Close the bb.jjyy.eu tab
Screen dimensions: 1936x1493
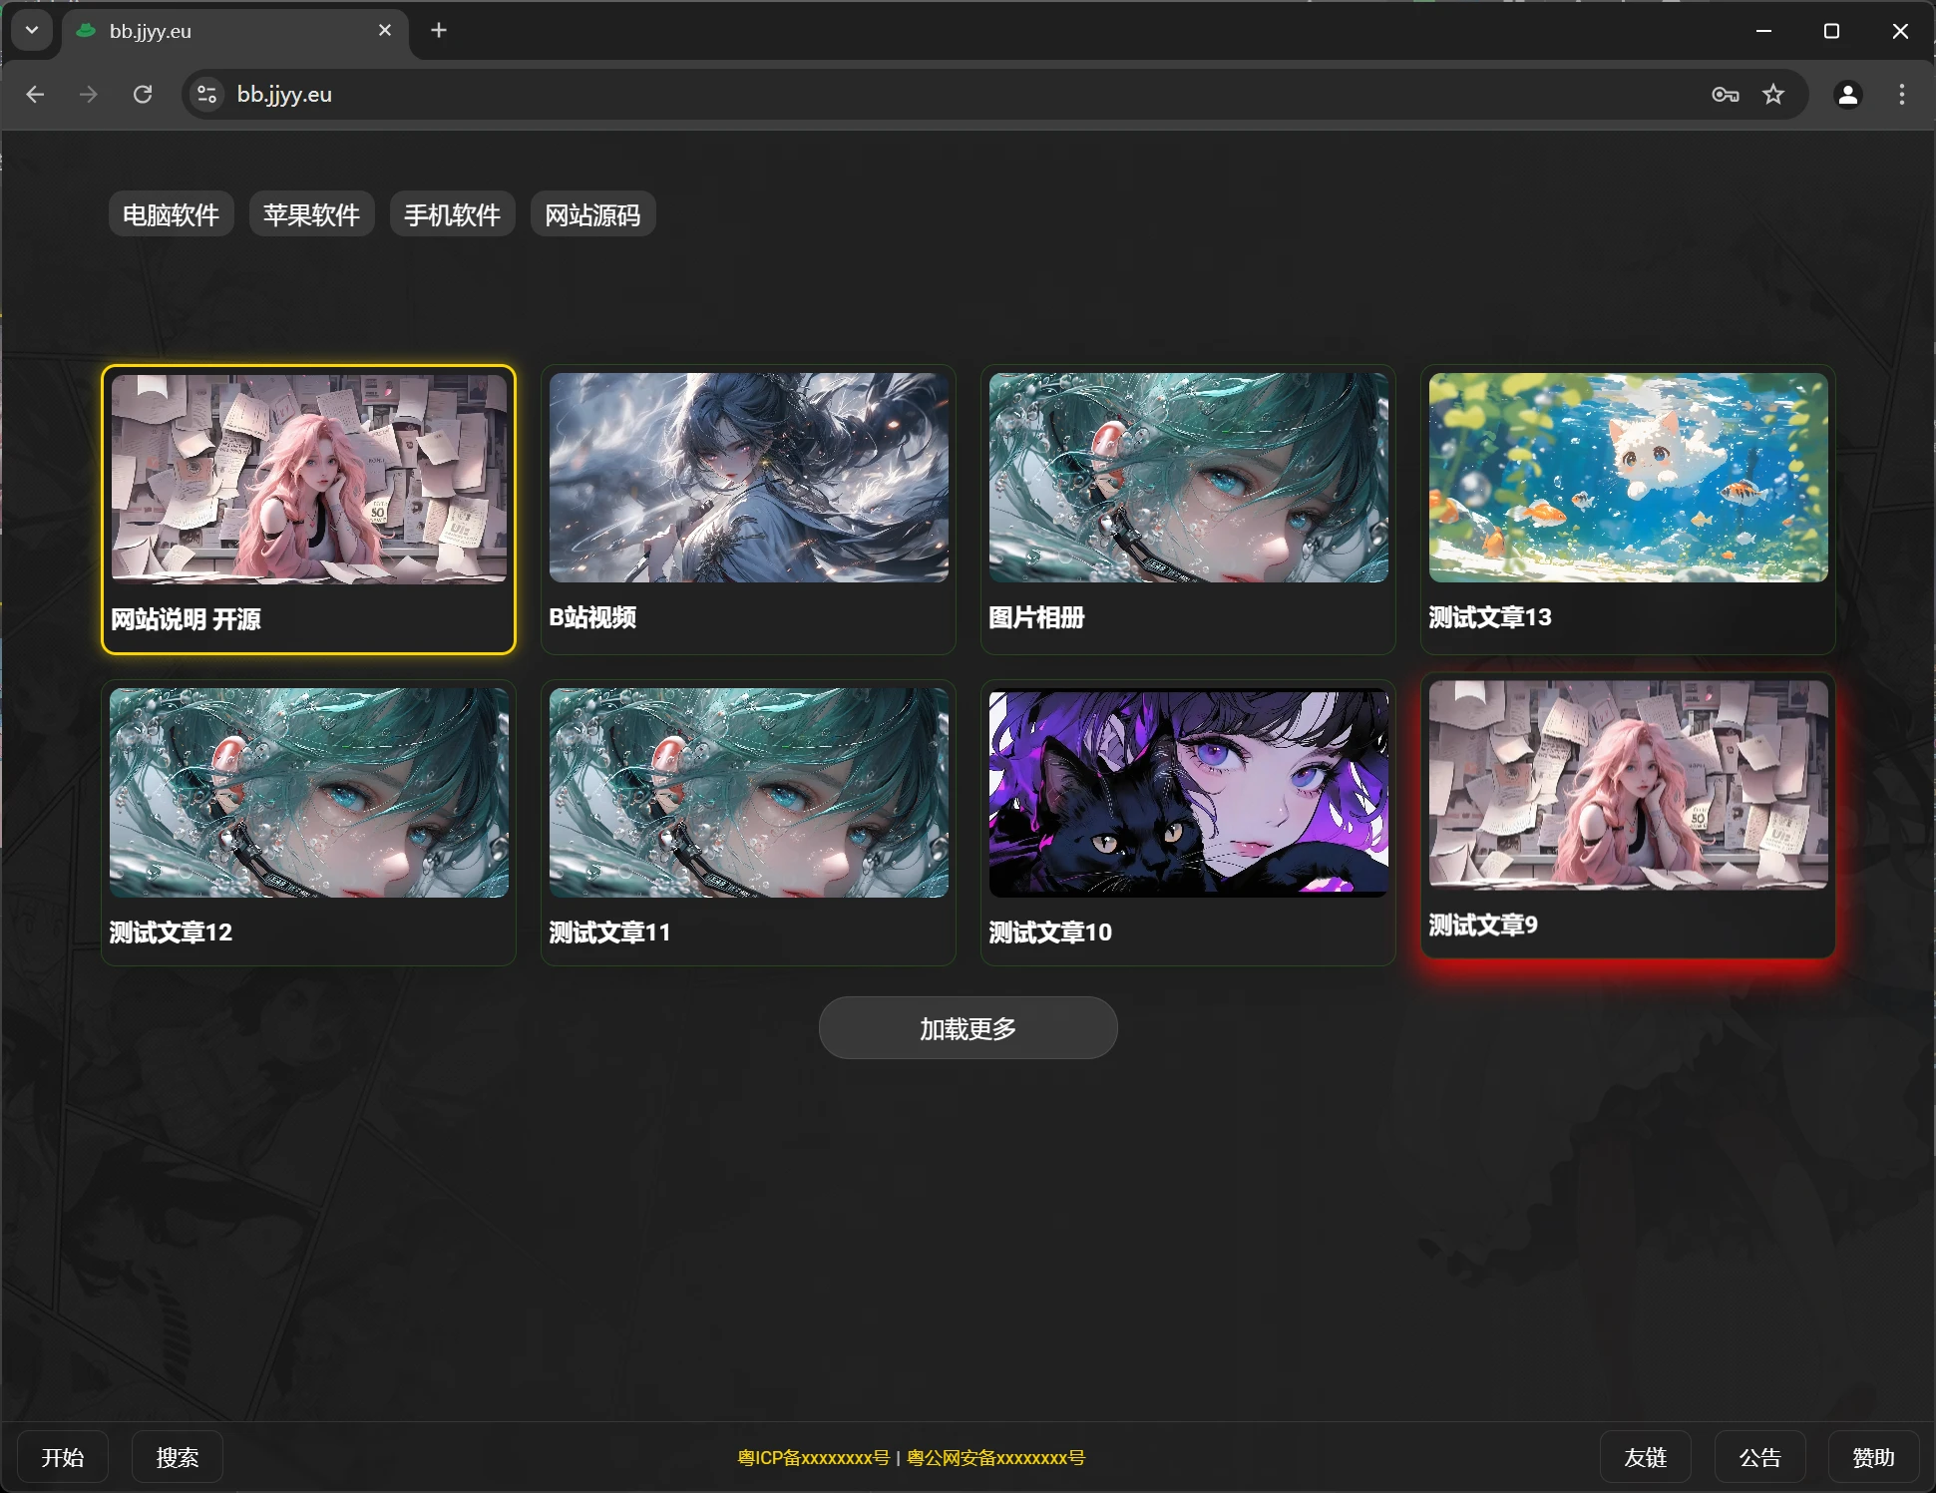click(x=385, y=30)
